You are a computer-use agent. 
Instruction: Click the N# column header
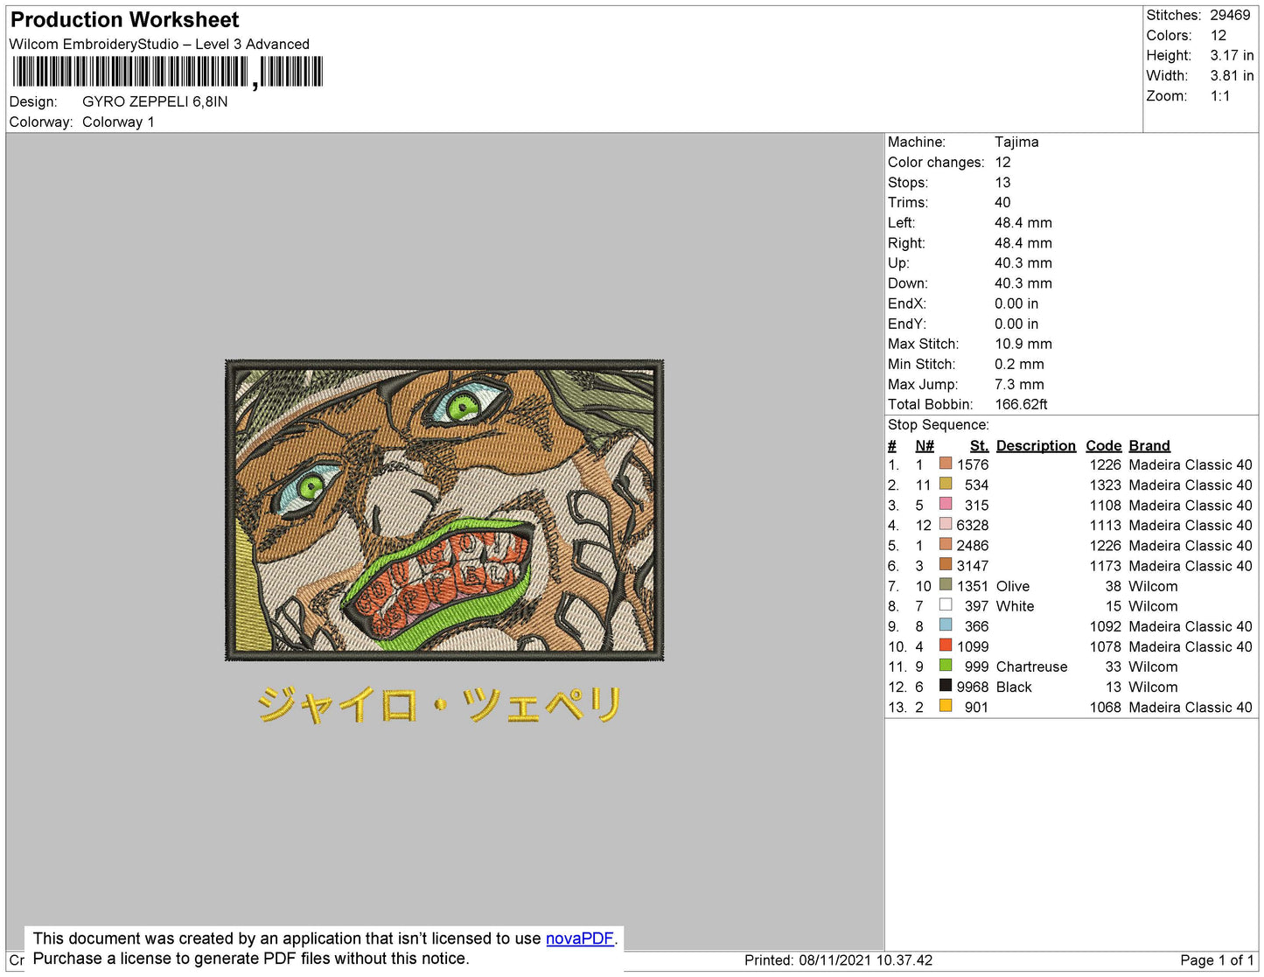[925, 445]
